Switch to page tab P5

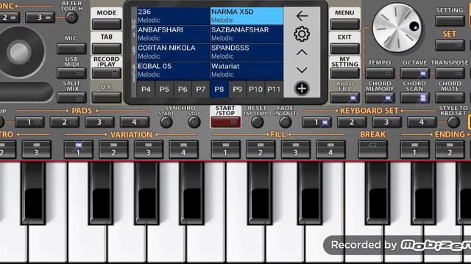click(164, 89)
